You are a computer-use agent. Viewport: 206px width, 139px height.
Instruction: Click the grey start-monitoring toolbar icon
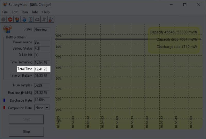coord(4,20)
